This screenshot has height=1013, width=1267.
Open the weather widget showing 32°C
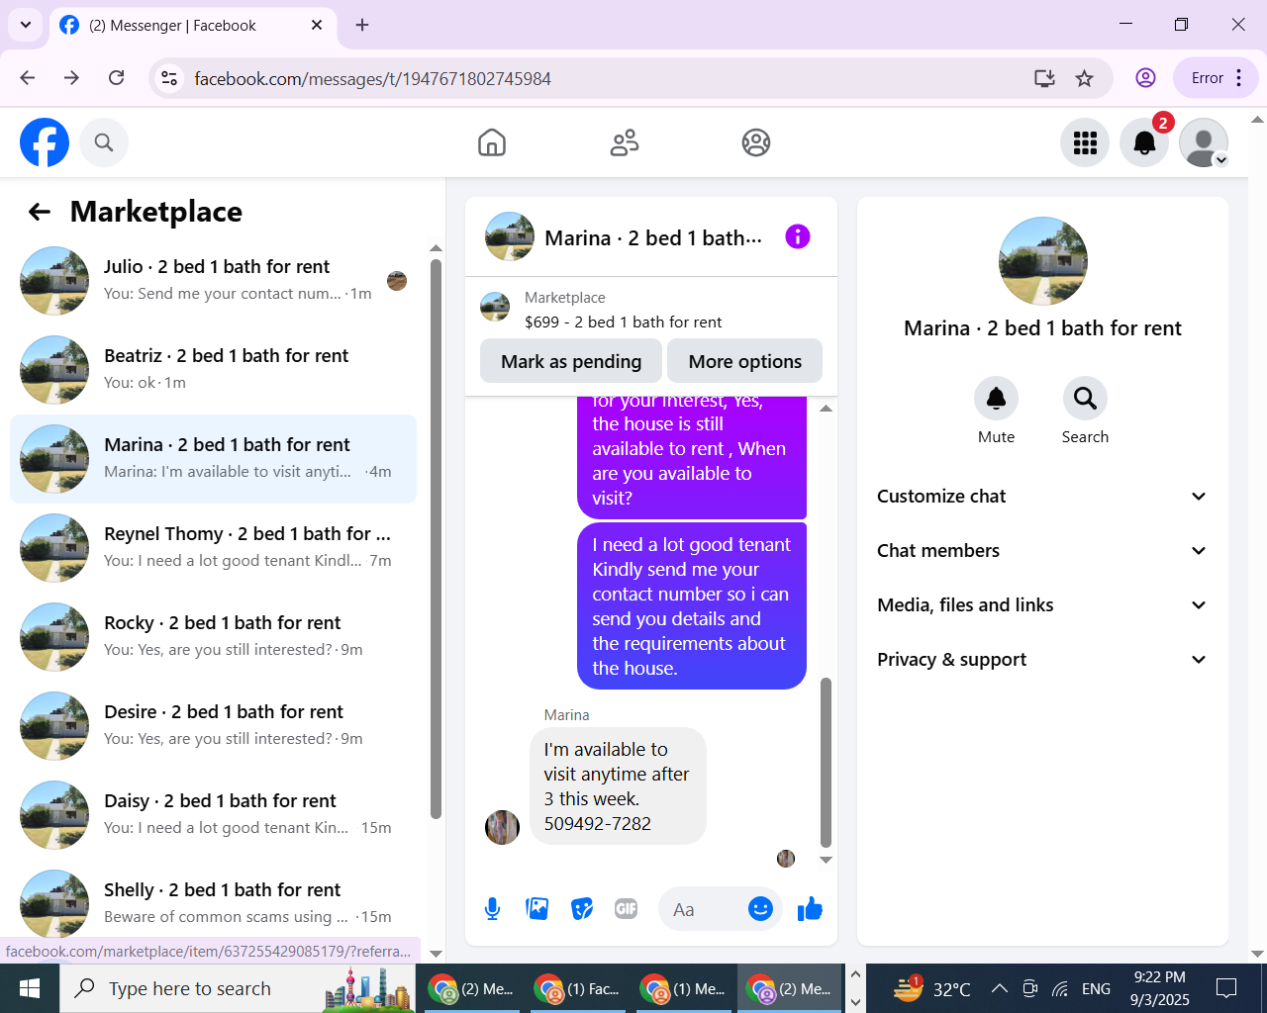tap(931, 988)
